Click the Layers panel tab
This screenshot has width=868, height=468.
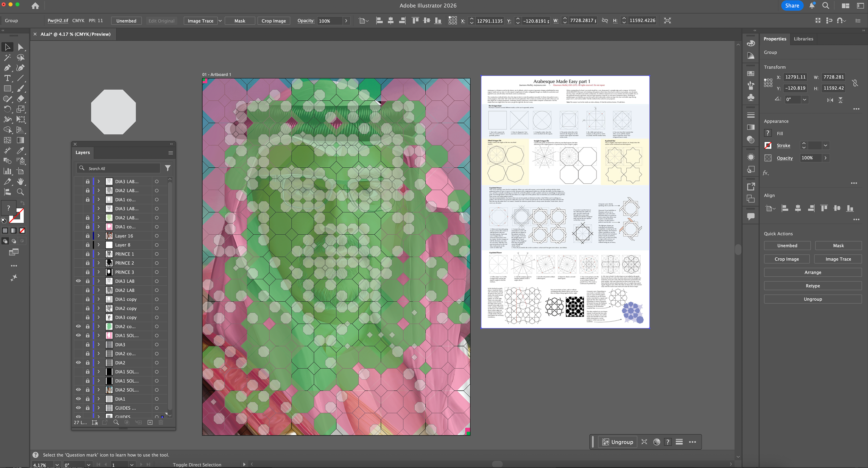point(83,152)
